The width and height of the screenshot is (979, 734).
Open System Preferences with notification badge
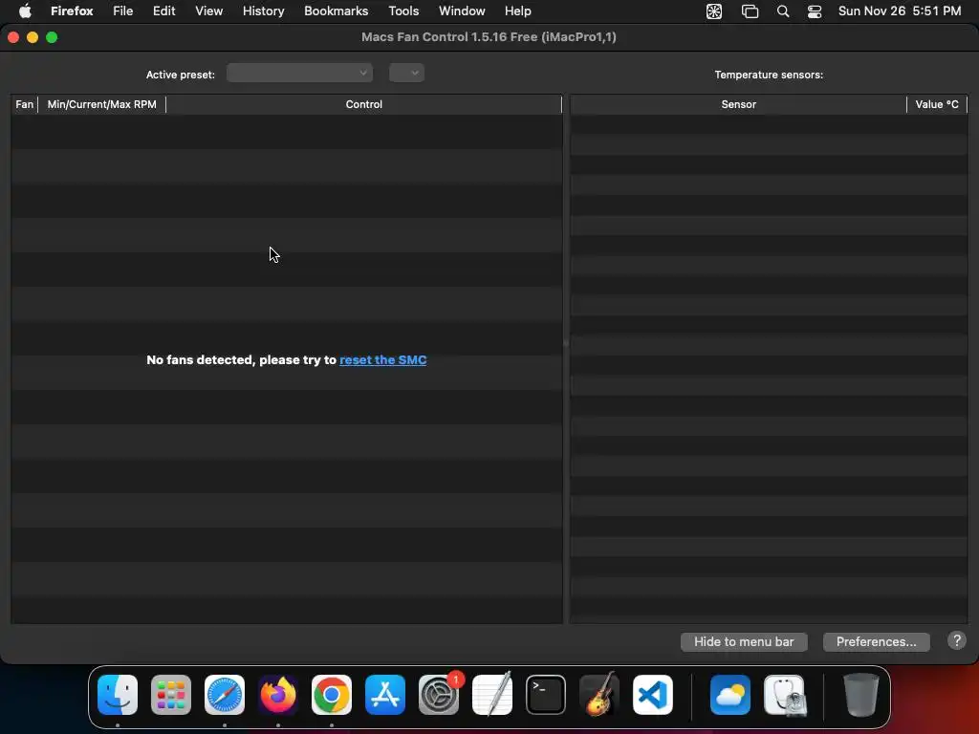click(439, 695)
